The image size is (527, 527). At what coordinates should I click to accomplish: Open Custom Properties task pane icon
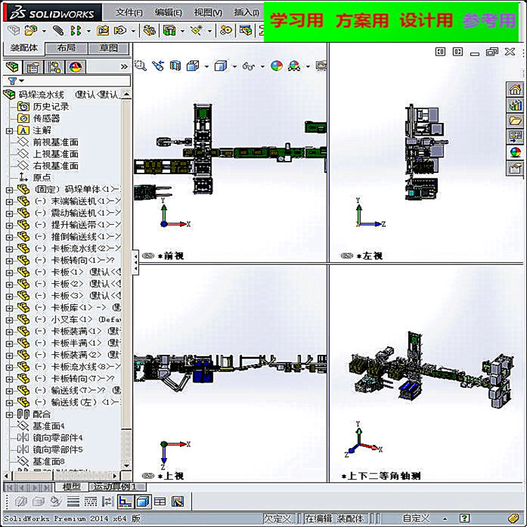515,168
